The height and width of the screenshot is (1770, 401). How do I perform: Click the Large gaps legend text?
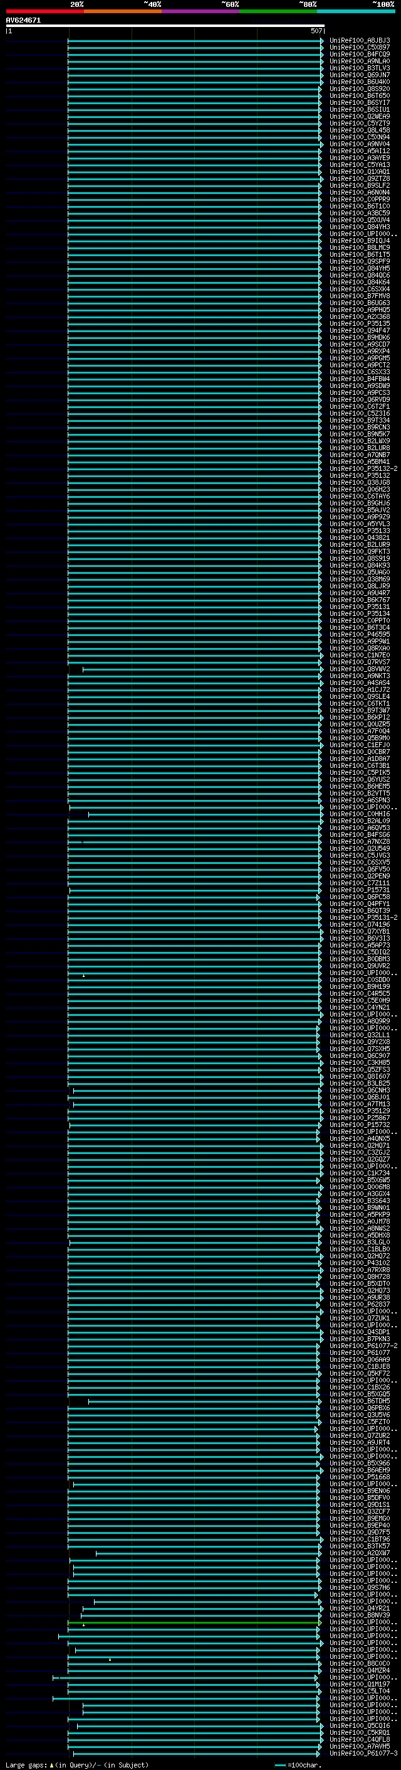click(x=77, y=1765)
